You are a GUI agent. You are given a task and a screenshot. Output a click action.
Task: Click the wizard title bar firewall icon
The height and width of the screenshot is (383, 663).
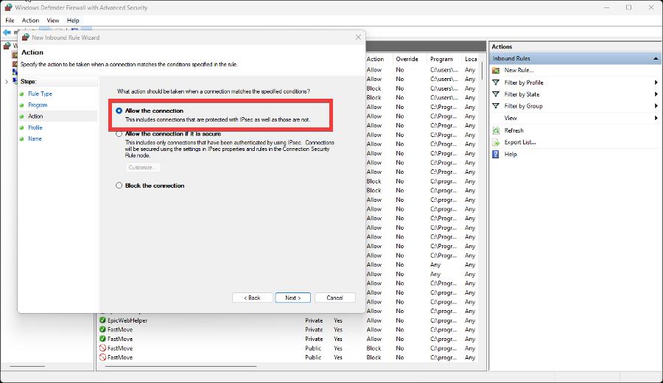[x=25, y=38]
